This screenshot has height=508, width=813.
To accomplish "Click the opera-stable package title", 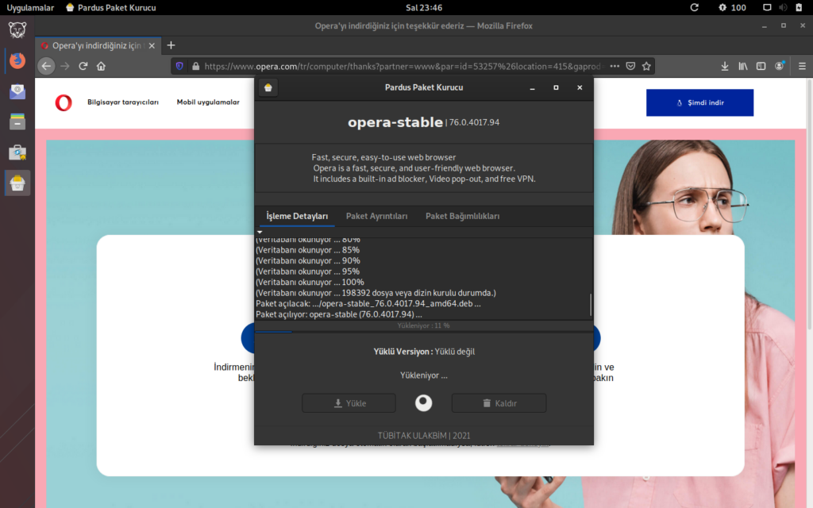I will 395,122.
